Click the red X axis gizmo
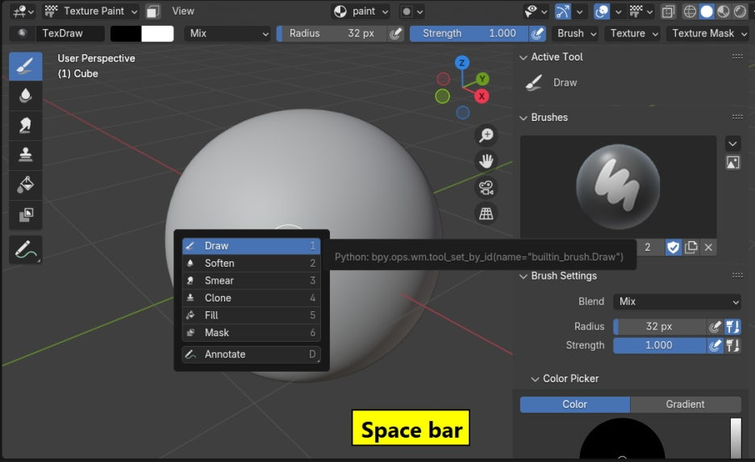Screen dimensions: 755x462 482,96
